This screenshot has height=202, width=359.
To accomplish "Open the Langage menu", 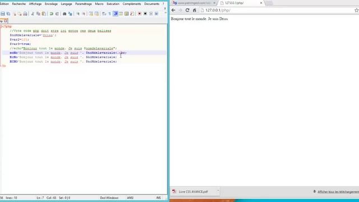I will [x=66, y=4].
